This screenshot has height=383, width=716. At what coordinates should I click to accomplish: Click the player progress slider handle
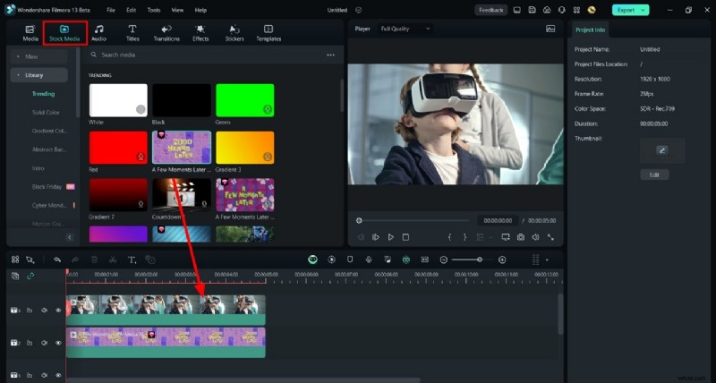(360, 220)
